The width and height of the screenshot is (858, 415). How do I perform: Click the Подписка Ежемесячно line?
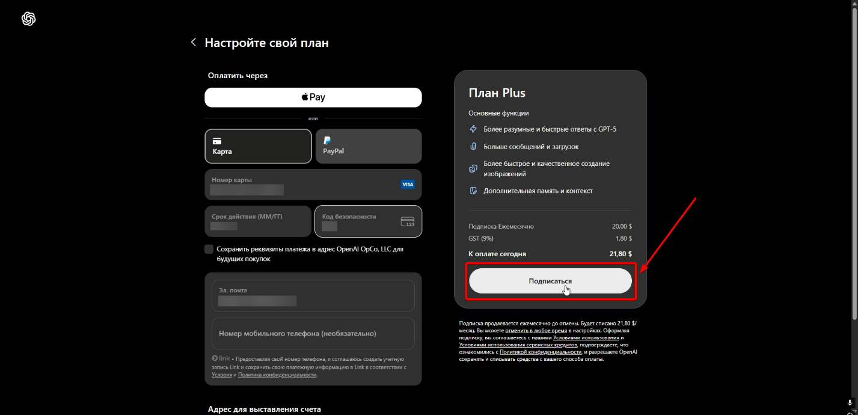point(550,226)
